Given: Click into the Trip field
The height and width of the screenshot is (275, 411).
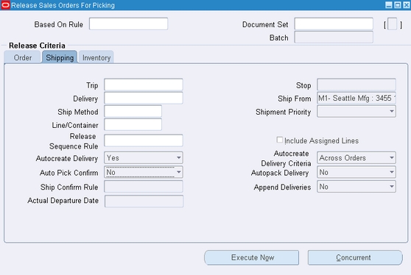Looking at the screenshot, I should coord(144,85).
